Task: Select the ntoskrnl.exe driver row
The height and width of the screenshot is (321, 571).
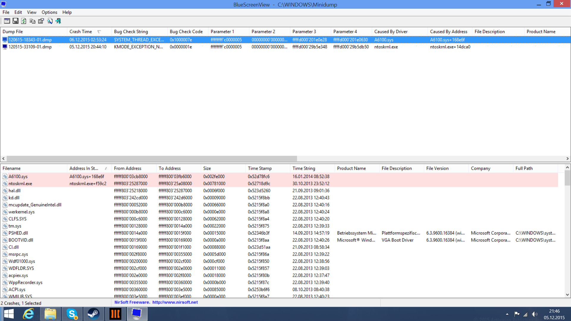Action: tap(20, 184)
